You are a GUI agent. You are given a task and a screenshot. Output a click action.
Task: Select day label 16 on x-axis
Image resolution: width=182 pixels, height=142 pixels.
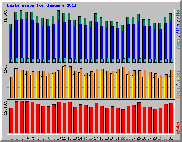click(91, 138)
